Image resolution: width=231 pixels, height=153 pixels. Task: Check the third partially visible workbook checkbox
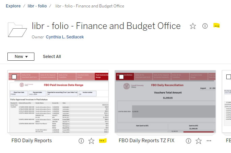click(x=229, y=77)
